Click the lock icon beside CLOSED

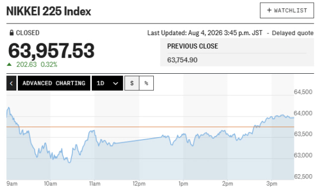(12, 32)
